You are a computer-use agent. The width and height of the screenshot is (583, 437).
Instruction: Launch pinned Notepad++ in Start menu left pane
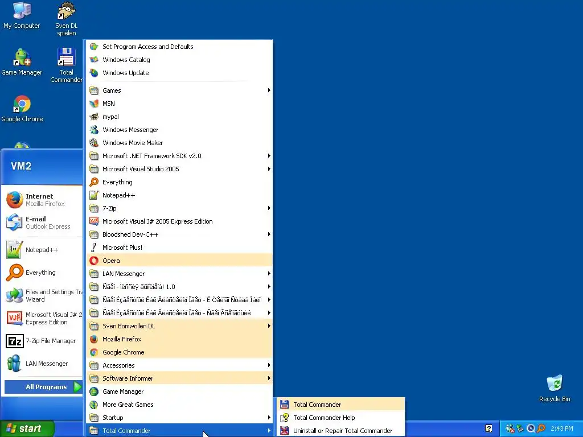(x=42, y=250)
